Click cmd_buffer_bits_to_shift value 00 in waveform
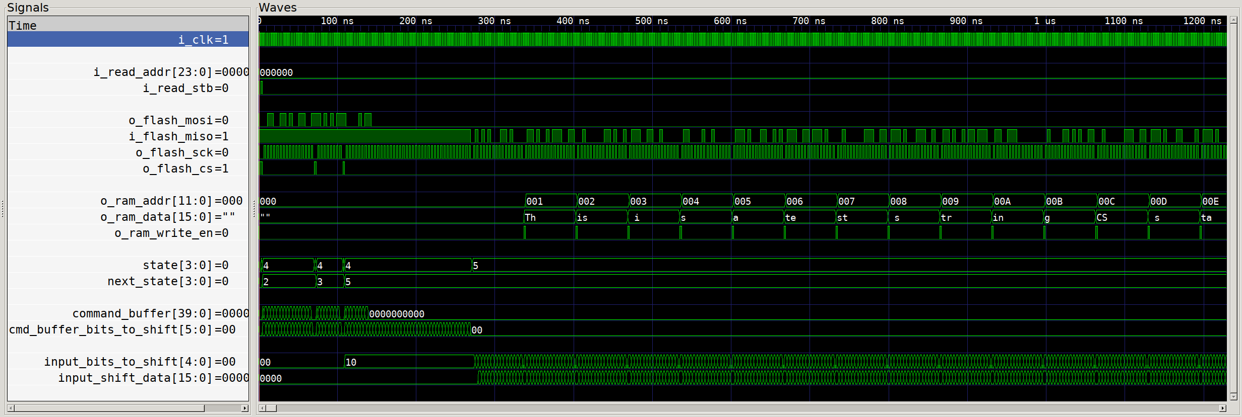 (x=477, y=330)
